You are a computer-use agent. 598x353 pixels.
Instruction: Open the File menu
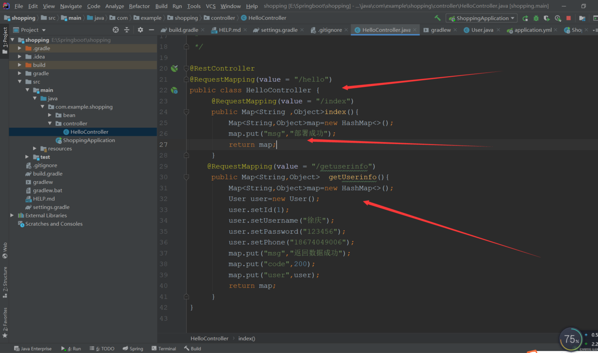18,6
